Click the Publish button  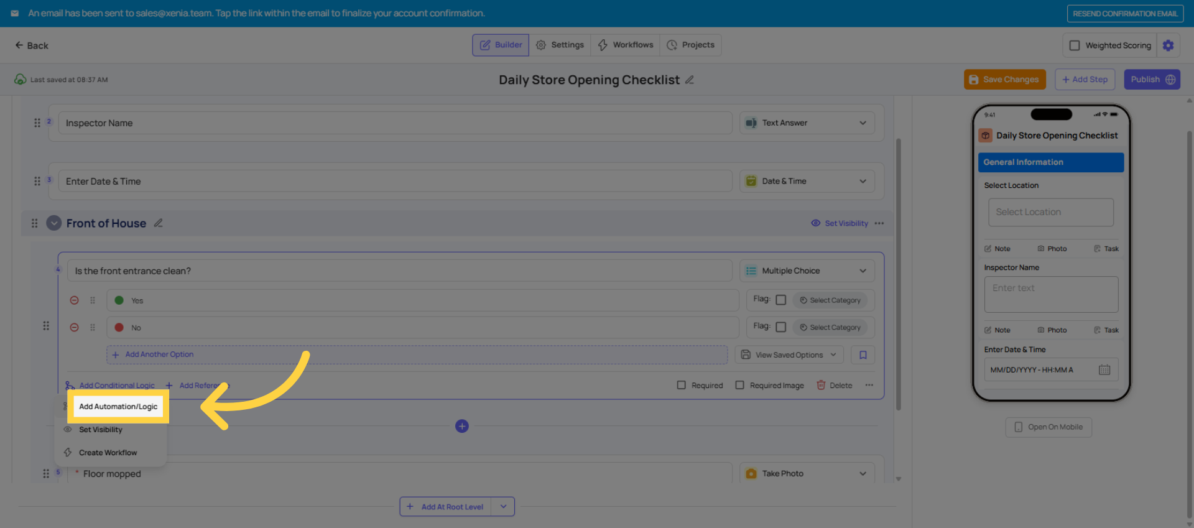coord(1152,80)
